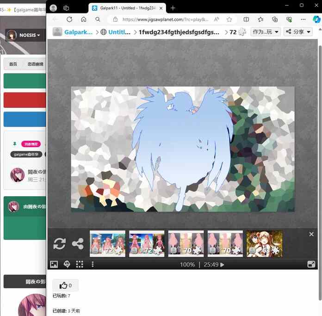Click the page vertical scrollbar
This screenshot has width=322, height=316.
point(320,173)
